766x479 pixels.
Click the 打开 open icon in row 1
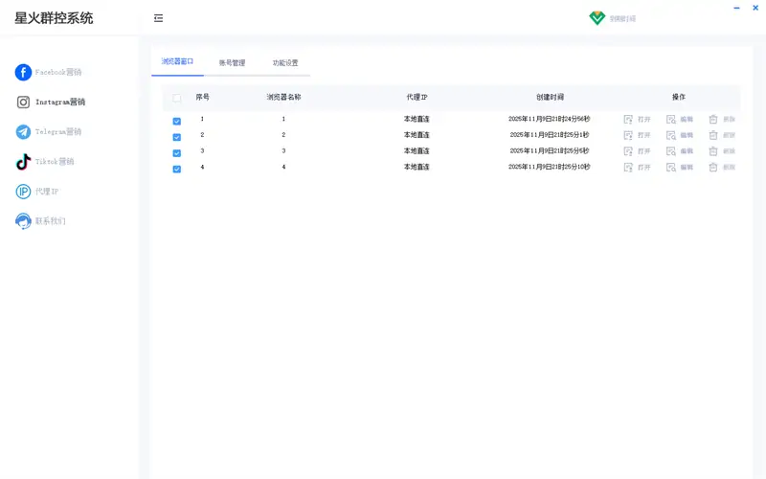pos(628,119)
